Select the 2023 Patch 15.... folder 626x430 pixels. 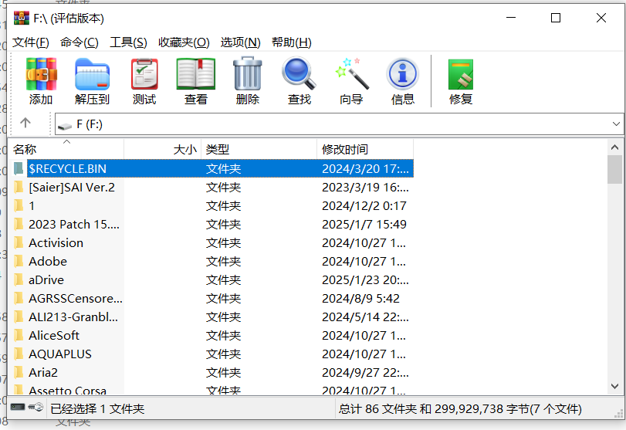point(74,225)
